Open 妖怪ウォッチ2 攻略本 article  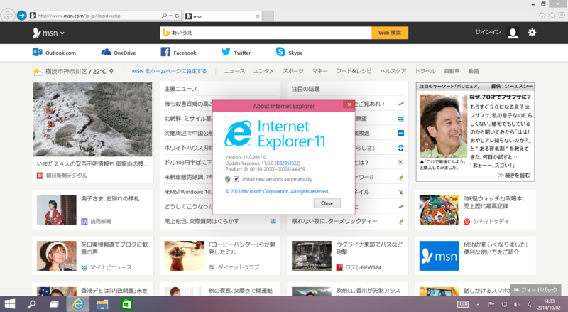[494, 203]
